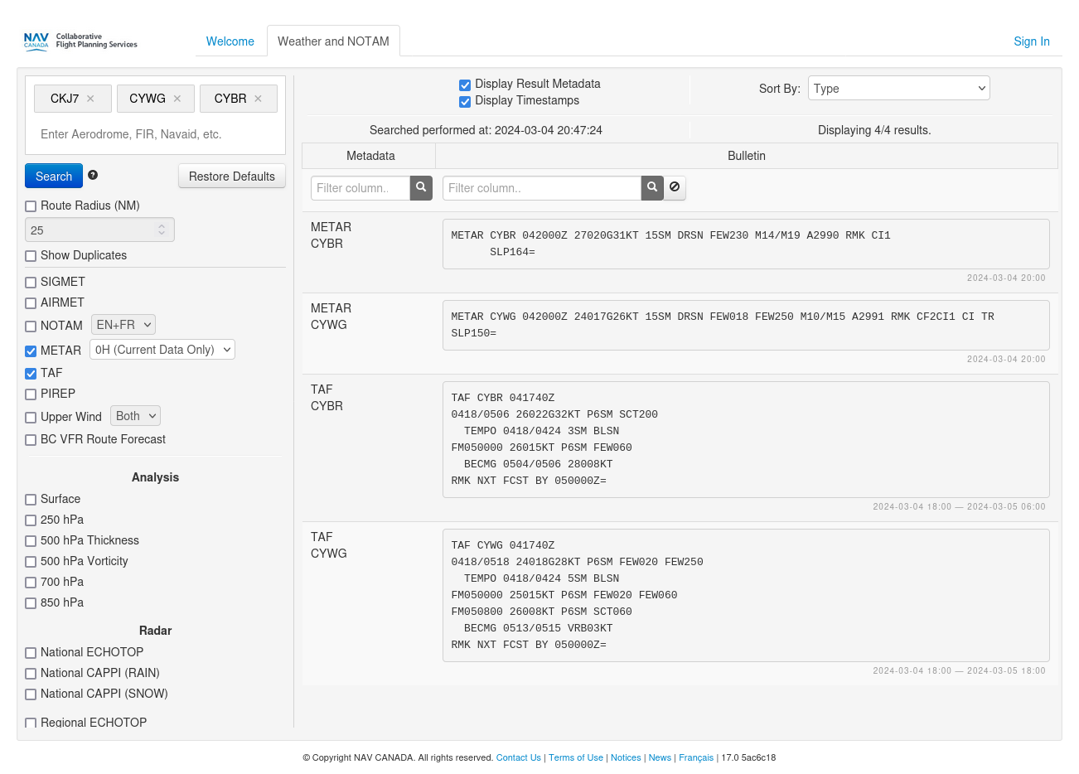The width and height of the screenshot is (1079, 774).
Task: Click the aerodrome entry input field
Action: click(x=155, y=134)
